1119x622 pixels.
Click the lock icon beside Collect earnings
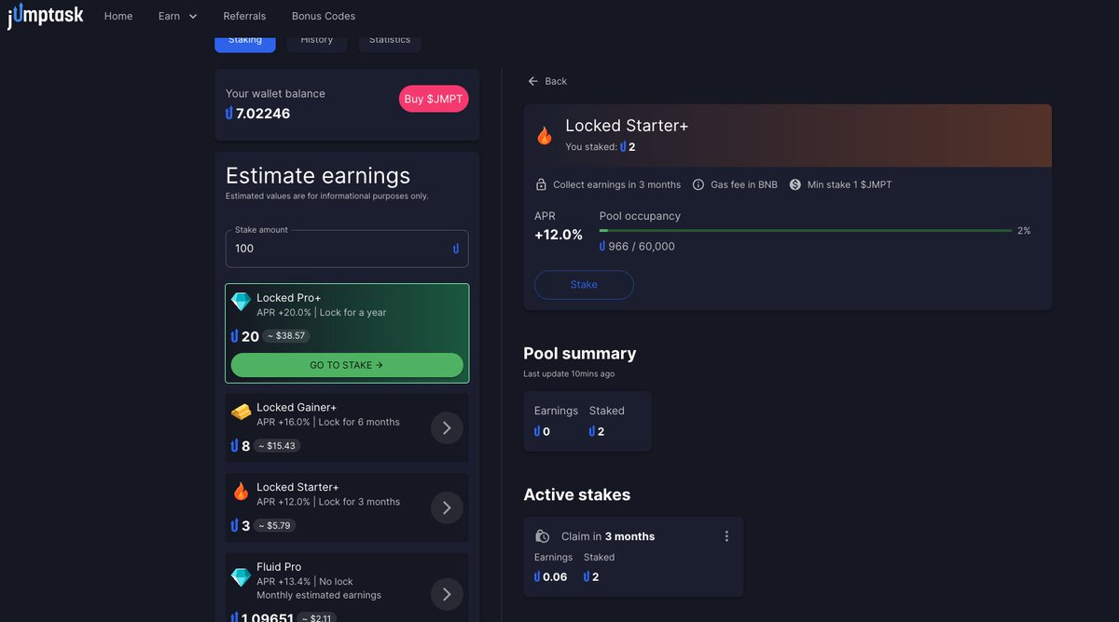541,184
